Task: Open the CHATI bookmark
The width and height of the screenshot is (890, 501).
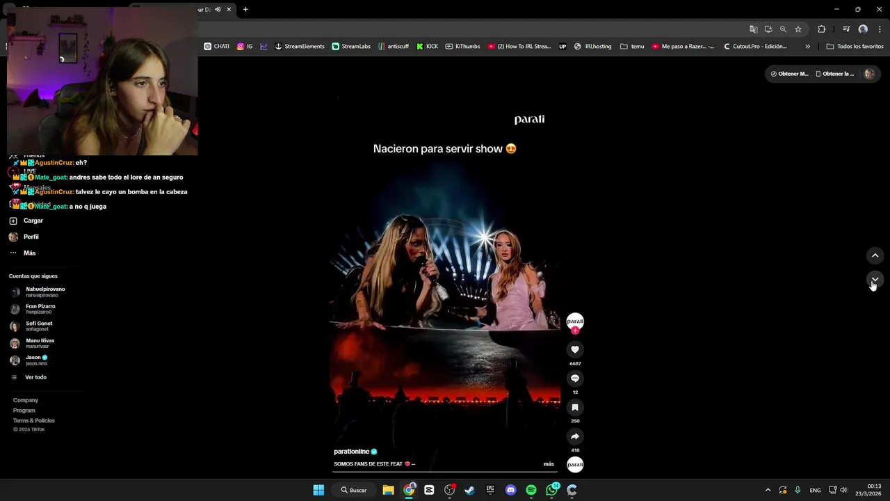Action: (x=216, y=47)
